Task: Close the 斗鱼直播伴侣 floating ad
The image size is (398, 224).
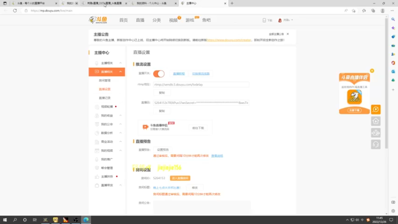Action: (x=372, y=71)
